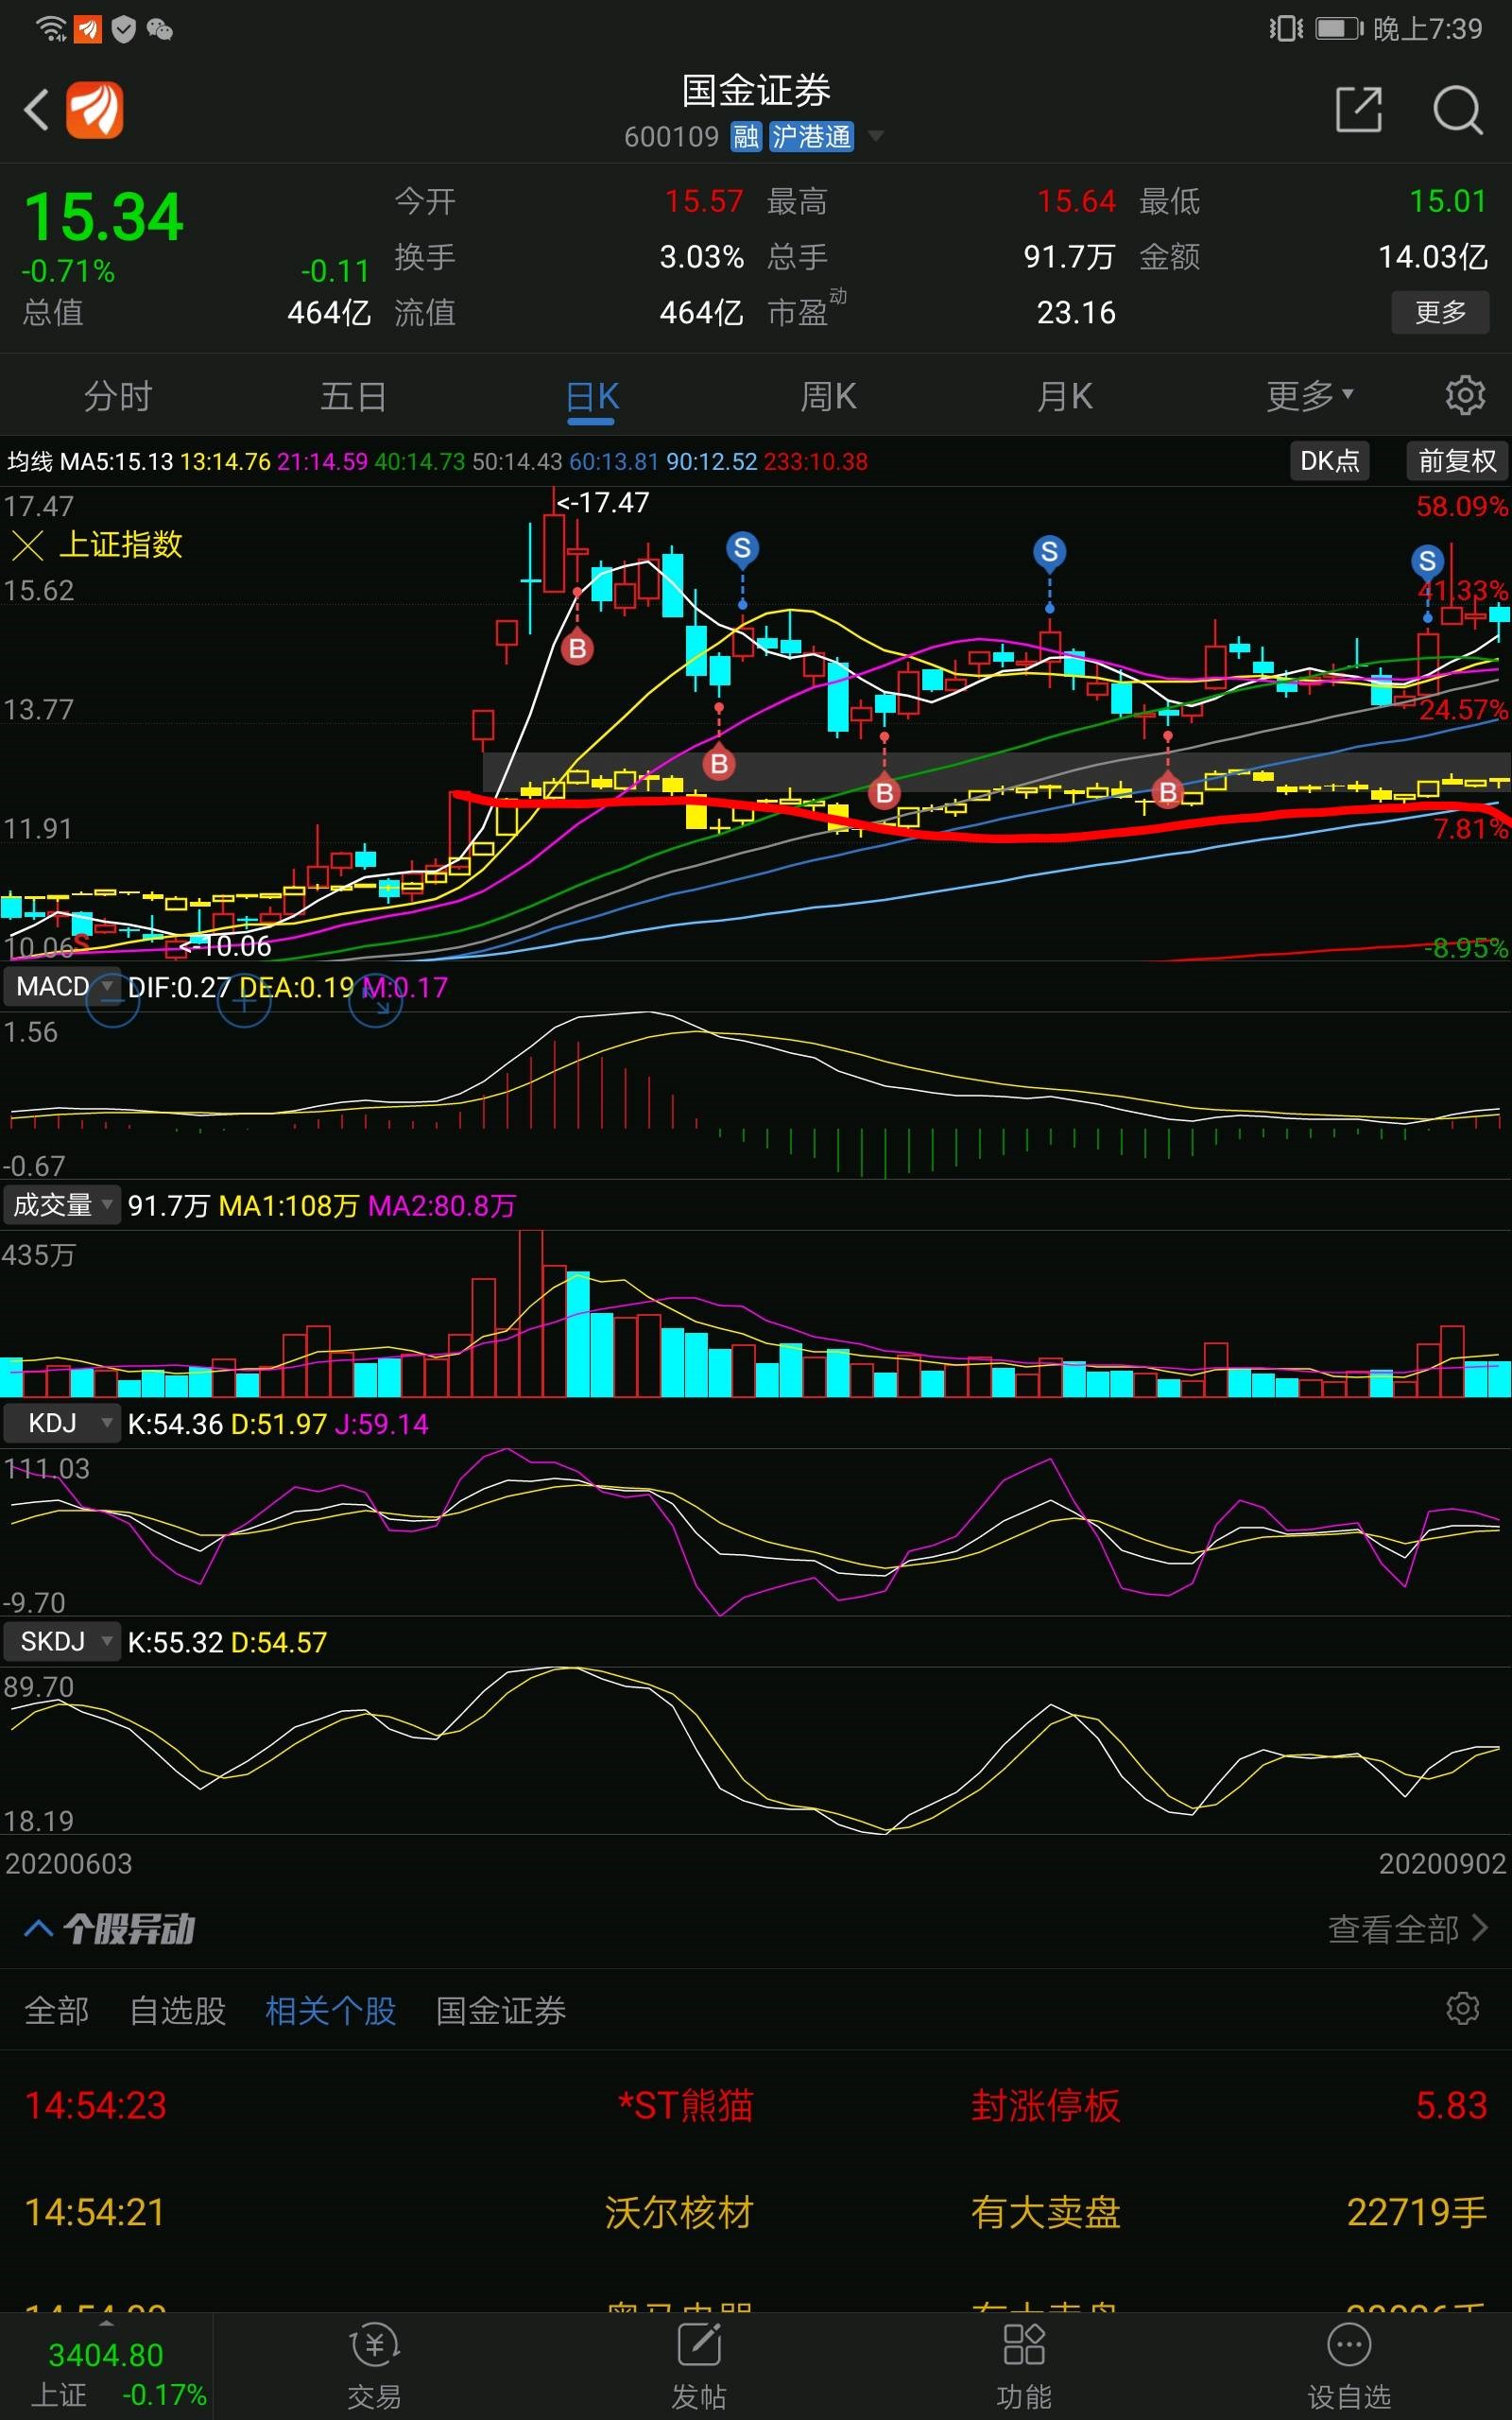
Task: Tap the zoom-out minus circle on chart
Action: [x=112, y=1001]
